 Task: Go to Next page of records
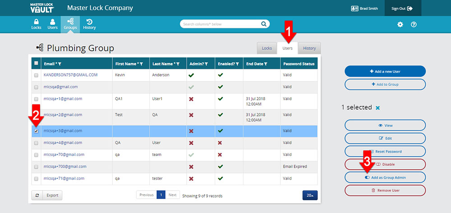click(173, 195)
